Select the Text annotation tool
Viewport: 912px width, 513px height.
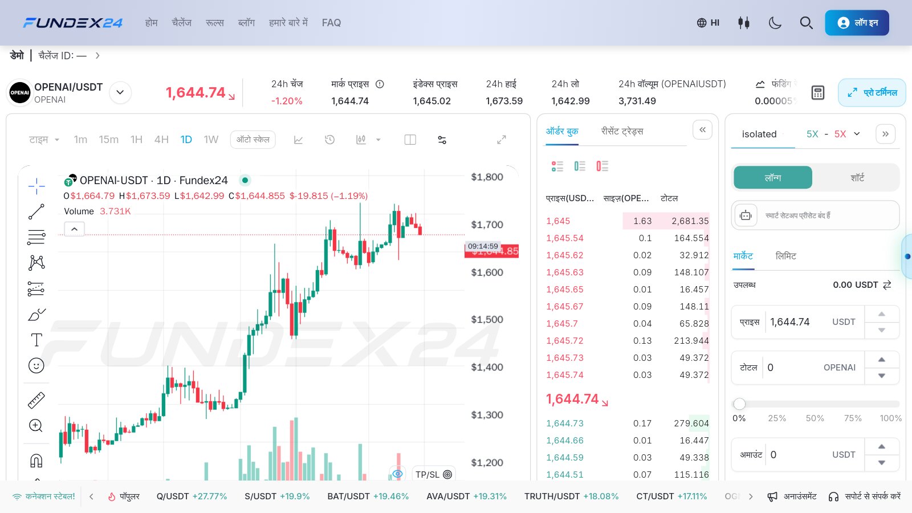coord(36,340)
